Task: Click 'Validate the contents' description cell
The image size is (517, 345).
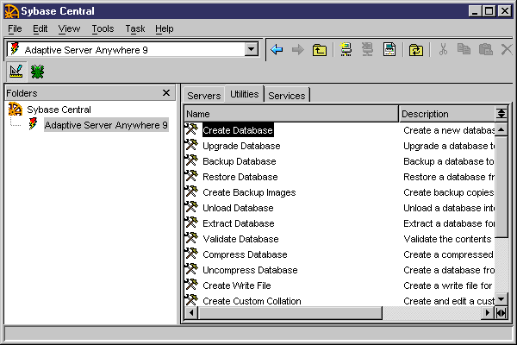Action: click(x=447, y=239)
